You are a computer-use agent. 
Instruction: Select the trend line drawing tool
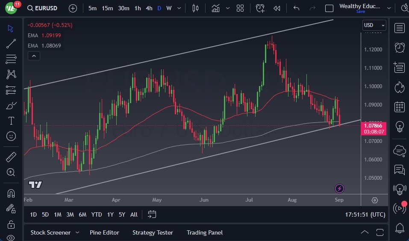click(x=11, y=44)
